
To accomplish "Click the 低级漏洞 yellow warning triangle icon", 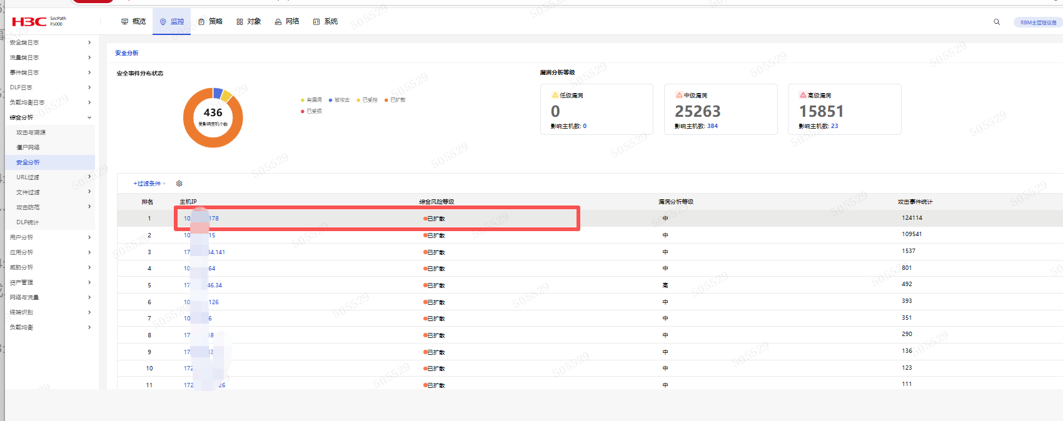I will (x=555, y=96).
